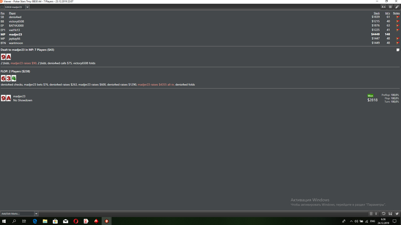Select hero madjer23 in the player list
The height and width of the screenshot is (225, 401).
(x=15, y=34)
